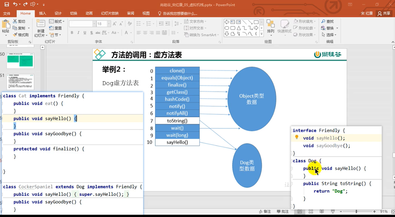Image resolution: width=395 pixels, height=217 pixels.
Task: Toggle Center paragraph alignment
Action: click(x=145, y=33)
